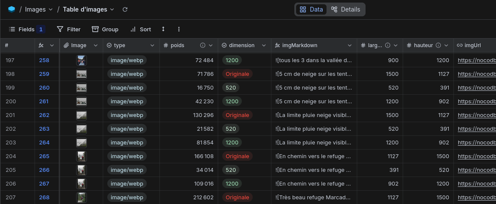Click the Image column attachment icon
Viewport: 496px width, 204px height.
click(66, 45)
